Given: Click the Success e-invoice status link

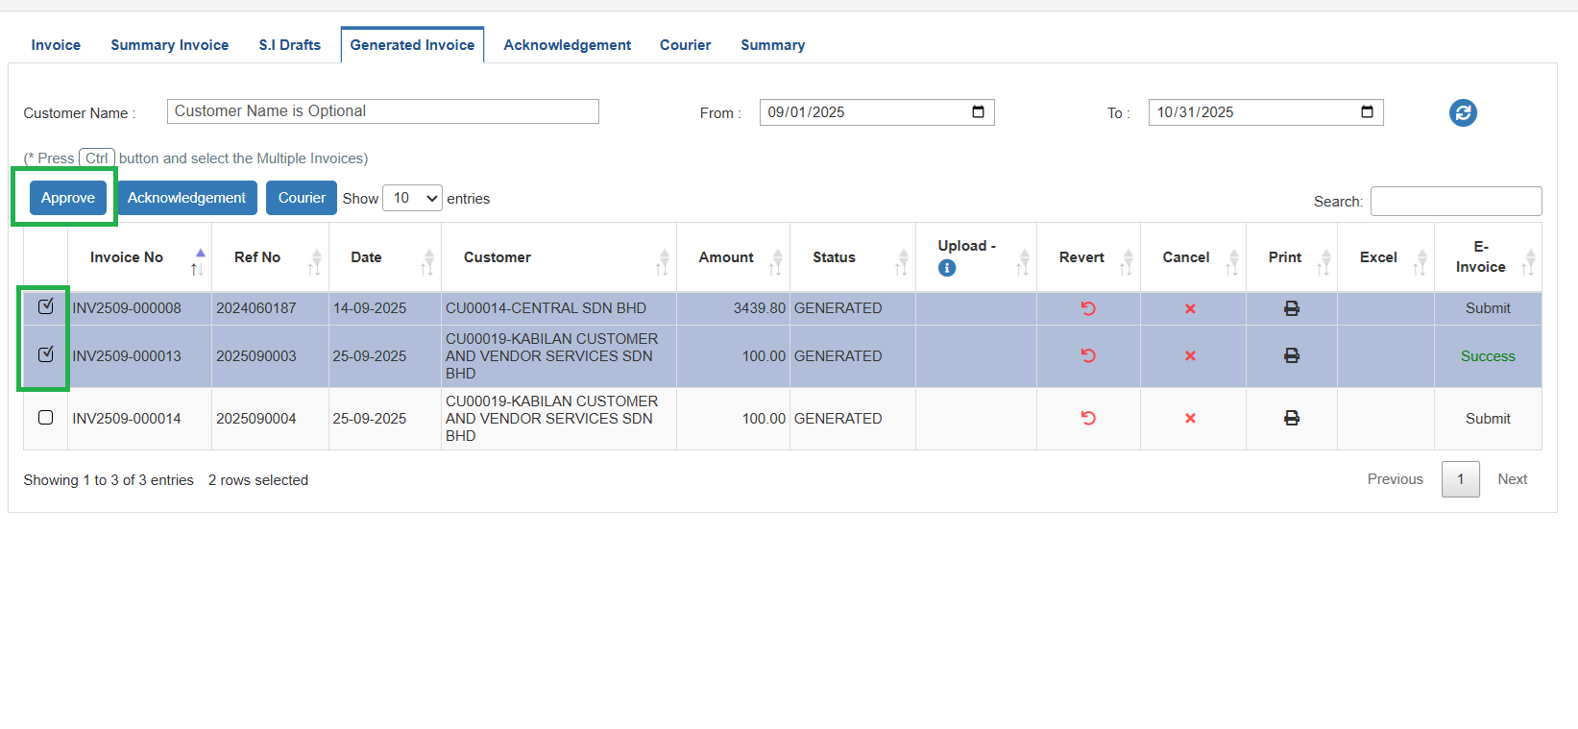Looking at the screenshot, I should pos(1488,356).
